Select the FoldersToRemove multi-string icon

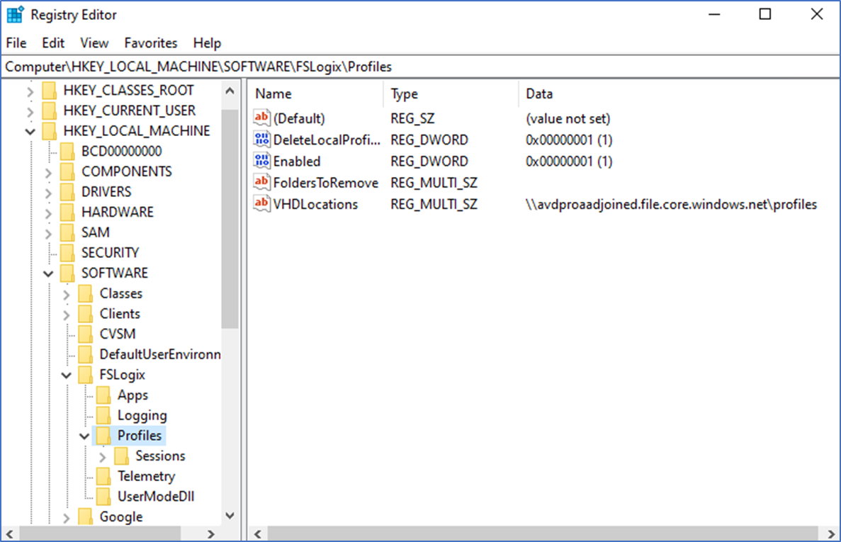261,182
